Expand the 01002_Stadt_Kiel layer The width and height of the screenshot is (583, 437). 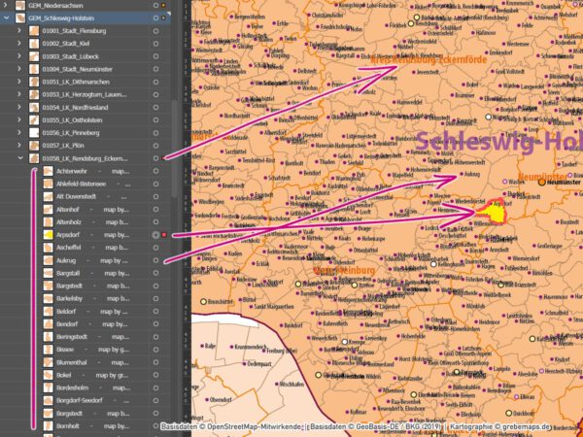(x=19, y=44)
